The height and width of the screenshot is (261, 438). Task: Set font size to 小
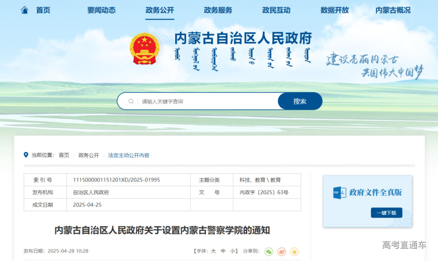coord(233,251)
